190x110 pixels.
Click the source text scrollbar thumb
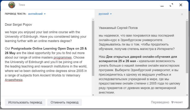[x=93, y=48]
